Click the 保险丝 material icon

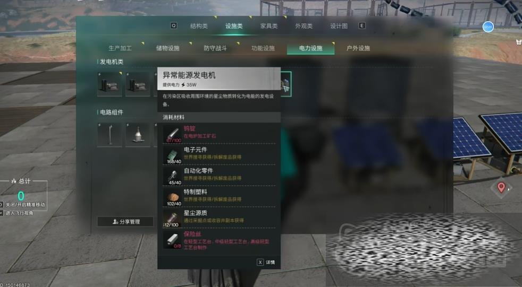click(173, 240)
